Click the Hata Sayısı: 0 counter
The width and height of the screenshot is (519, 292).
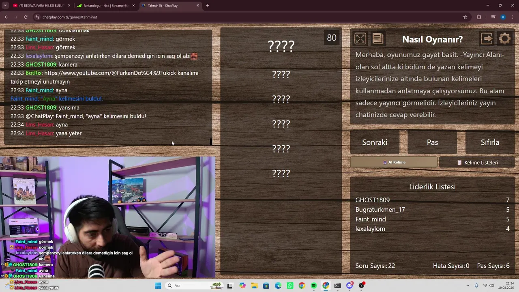451,266
